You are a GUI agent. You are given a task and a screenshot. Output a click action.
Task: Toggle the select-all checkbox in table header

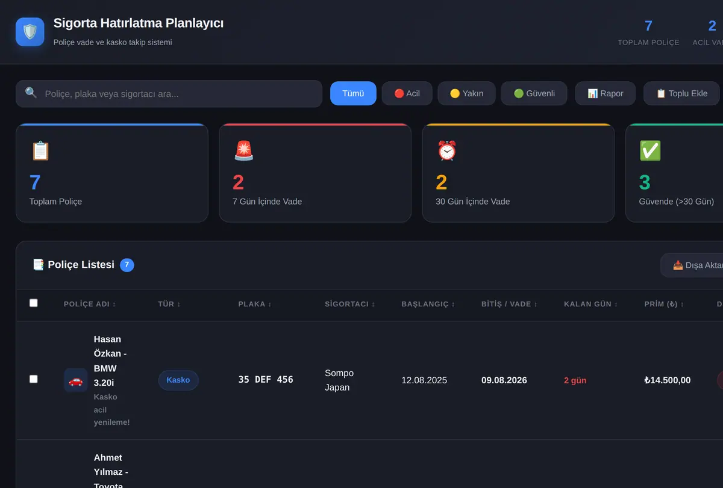[34, 303]
